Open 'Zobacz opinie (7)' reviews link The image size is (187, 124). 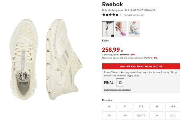pyautogui.click(x=134, y=15)
